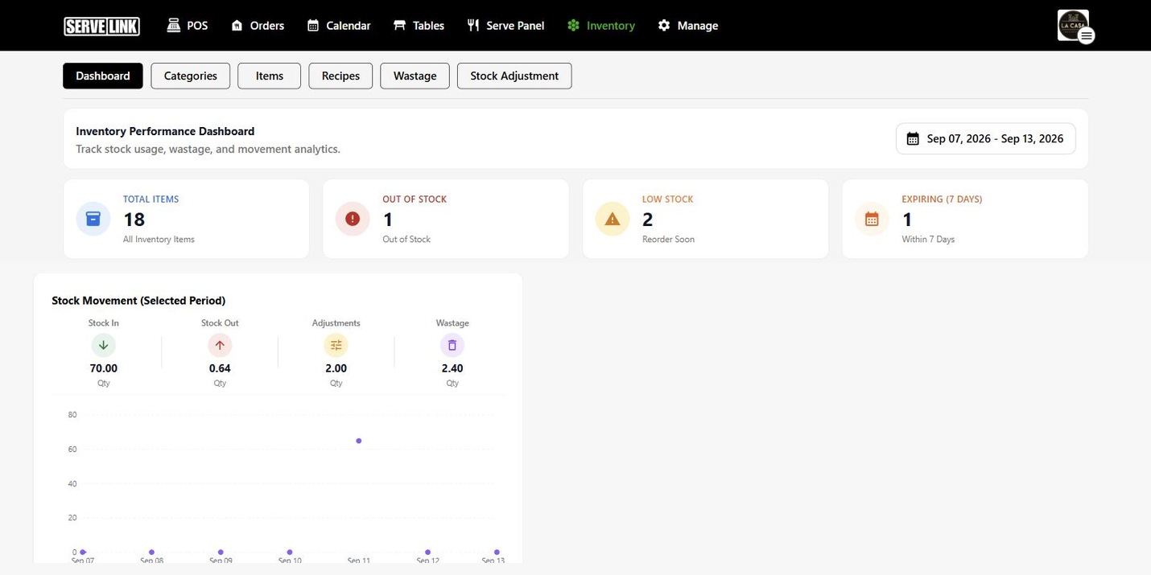This screenshot has width=1151, height=575.
Task: Click the Out of Stock count 1
Action: coord(388,220)
